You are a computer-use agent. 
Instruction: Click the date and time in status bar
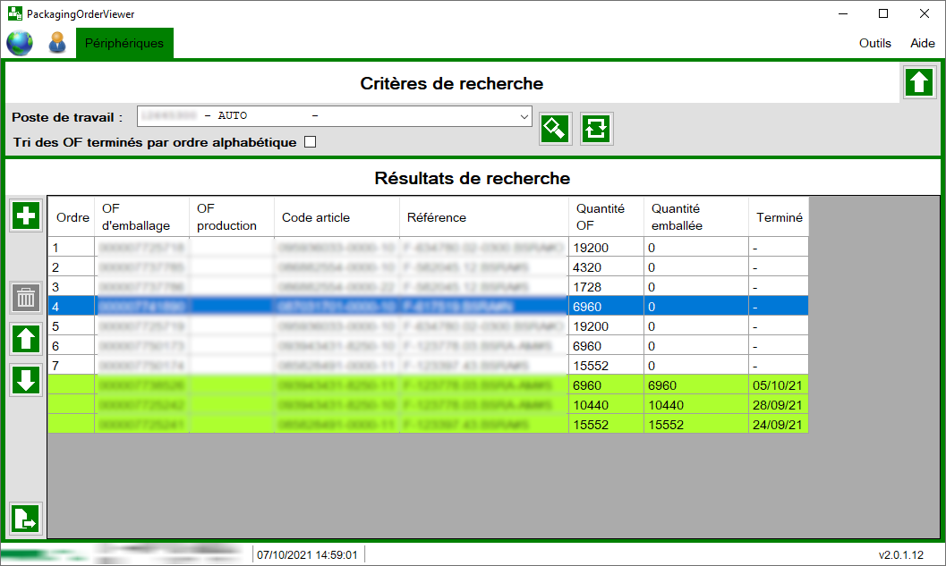click(x=307, y=554)
